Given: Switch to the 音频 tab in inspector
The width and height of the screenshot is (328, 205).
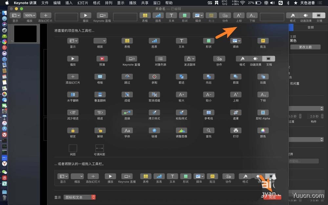Looking at the screenshot, I should click(x=310, y=28).
